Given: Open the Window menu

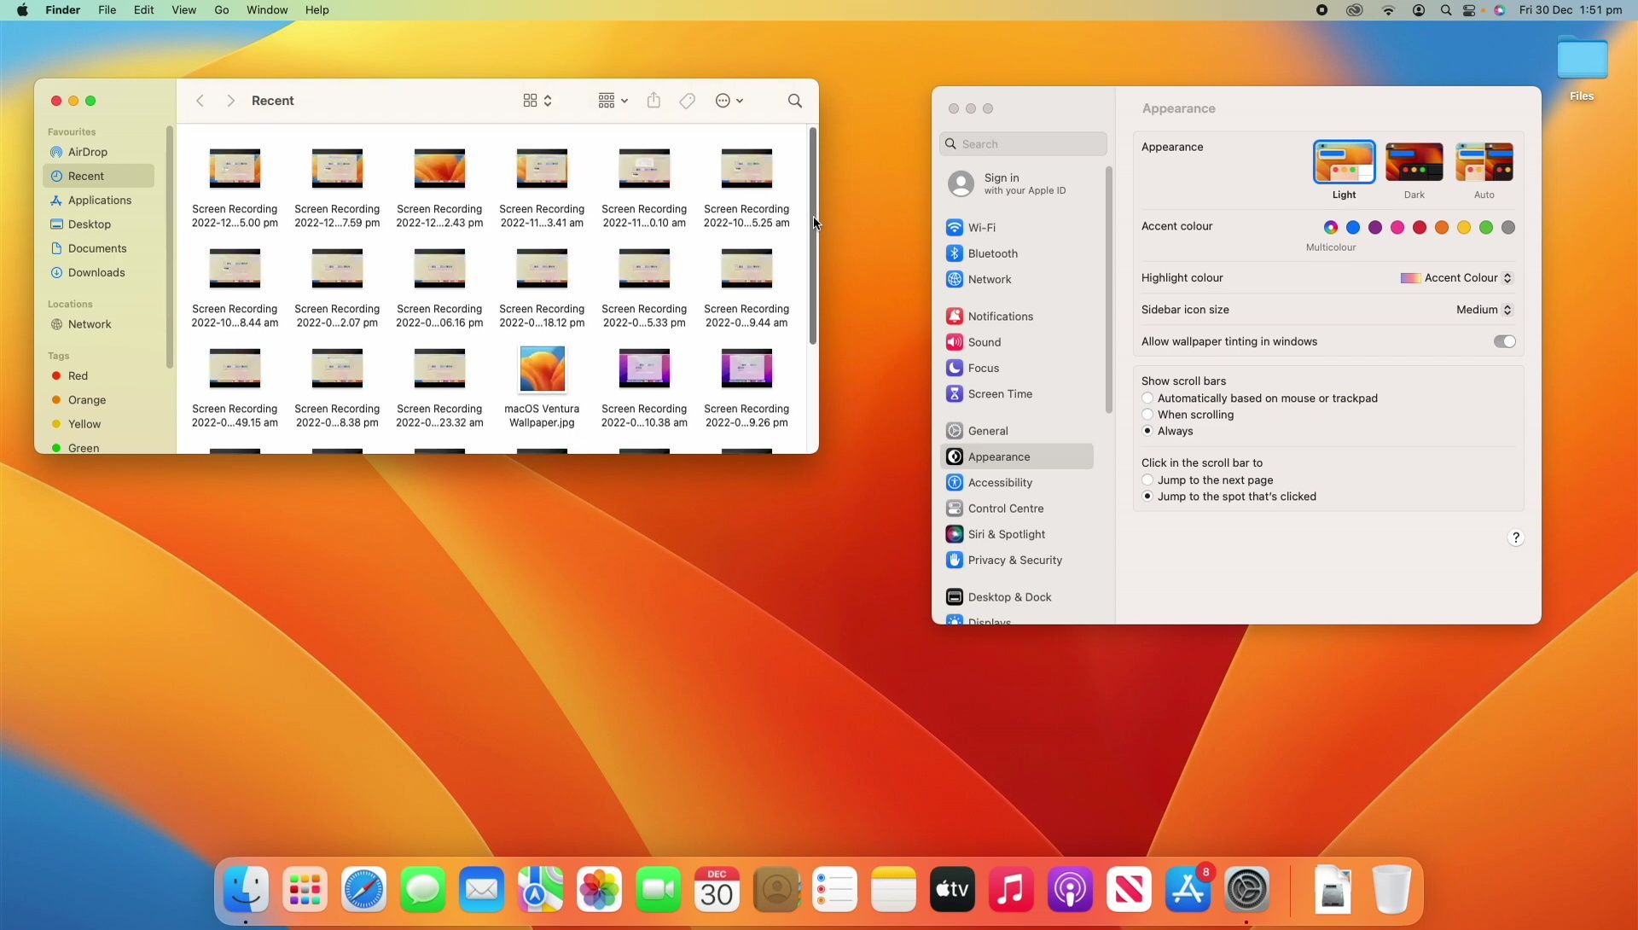Looking at the screenshot, I should pyautogui.click(x=267, y=10).
